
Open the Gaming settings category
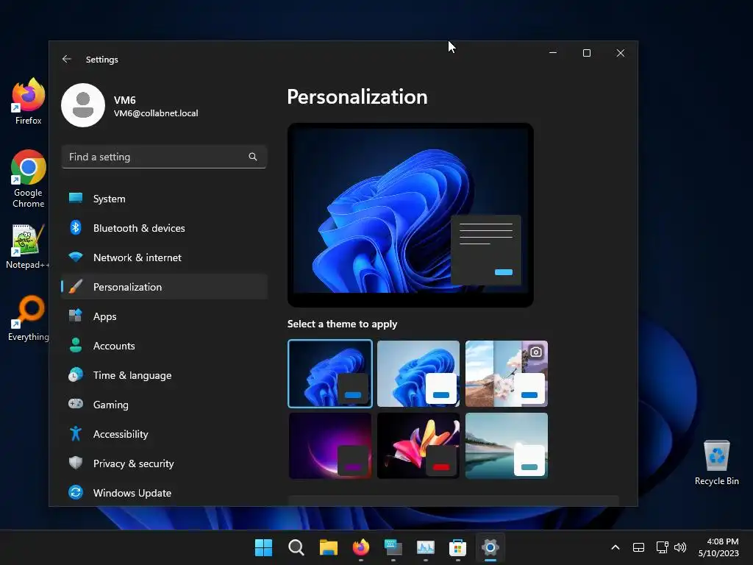pyautogui.click(x=164, y=405)
